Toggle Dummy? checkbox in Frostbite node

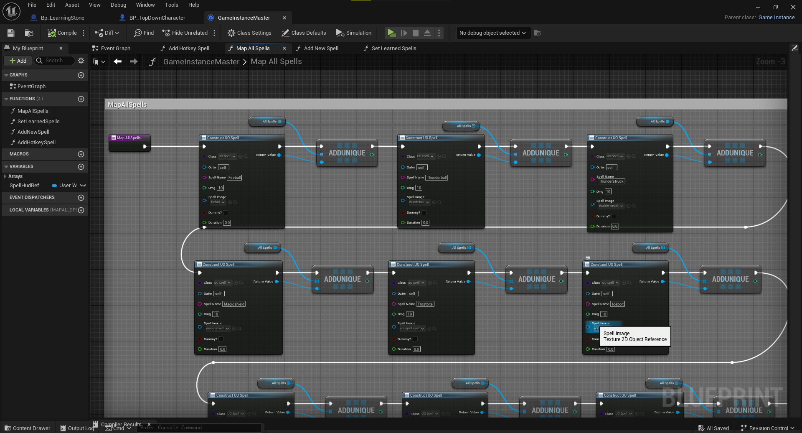[415, 339]
